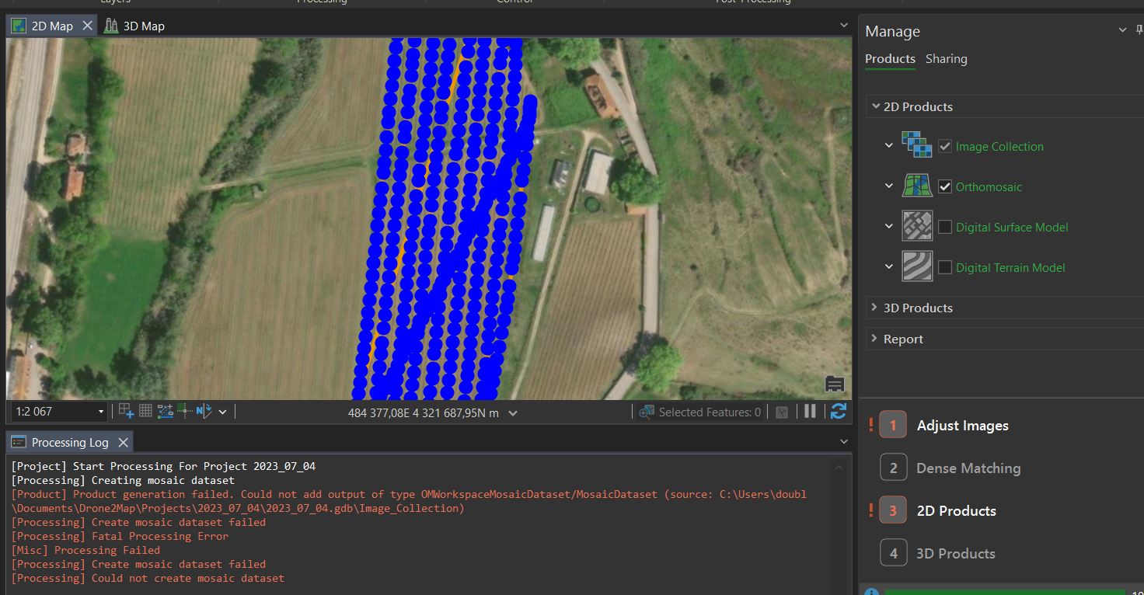Click the 2D Products processing step
This screenshot has height=595, width=1144.
point(956,510)
